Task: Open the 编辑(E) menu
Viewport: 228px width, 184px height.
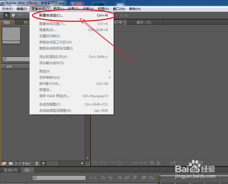Action: pyautogui.click(x=22, y=9)
